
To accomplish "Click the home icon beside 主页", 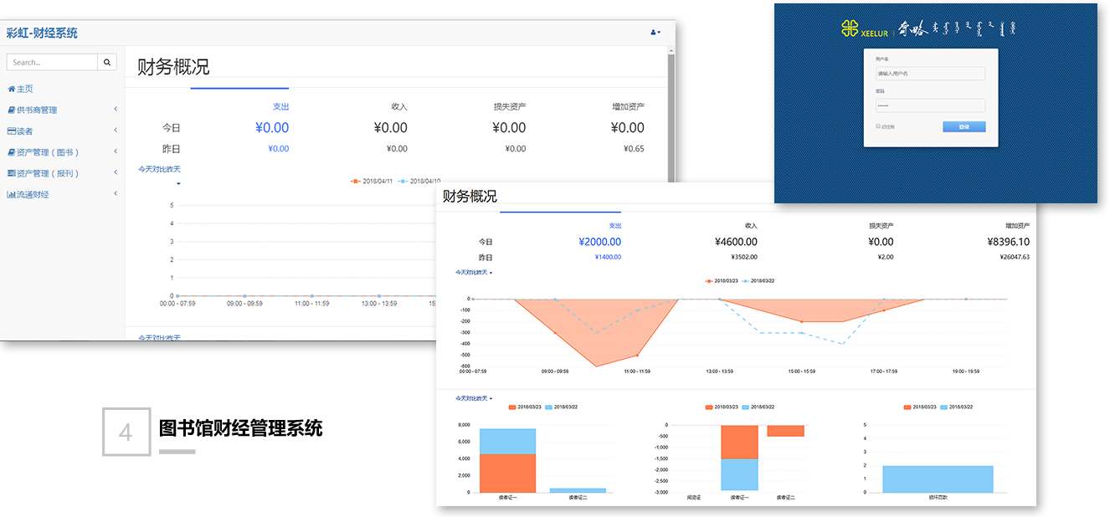I will pyautogui.click(x=11, y=89).
